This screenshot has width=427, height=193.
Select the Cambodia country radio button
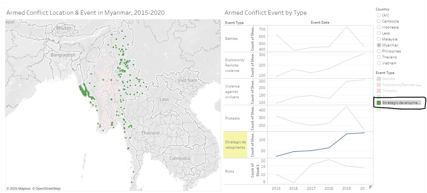tap(378, 21)
